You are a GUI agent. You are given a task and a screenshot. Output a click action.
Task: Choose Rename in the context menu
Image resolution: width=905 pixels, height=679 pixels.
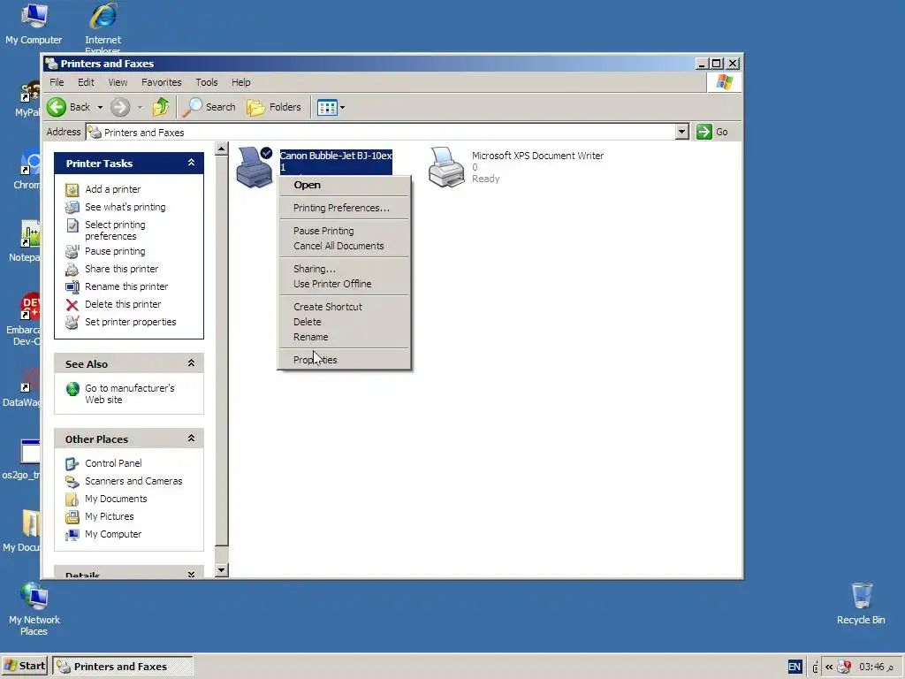tap(344, 337)
